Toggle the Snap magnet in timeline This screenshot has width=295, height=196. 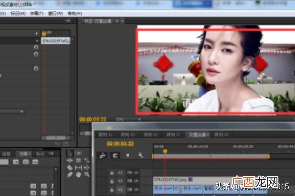[x=115, y=155]
